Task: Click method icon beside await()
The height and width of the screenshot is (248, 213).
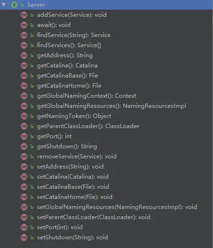Action: pos(24,25)
